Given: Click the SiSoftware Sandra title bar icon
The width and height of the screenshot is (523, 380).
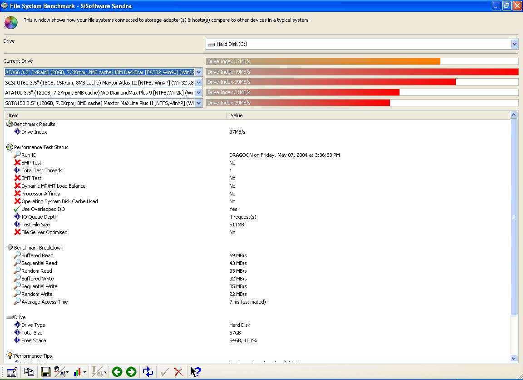Looking at the screenshot, I should point(5,5).
